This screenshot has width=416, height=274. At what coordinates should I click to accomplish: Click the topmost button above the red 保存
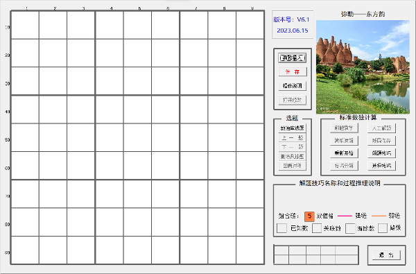[293, 58]
